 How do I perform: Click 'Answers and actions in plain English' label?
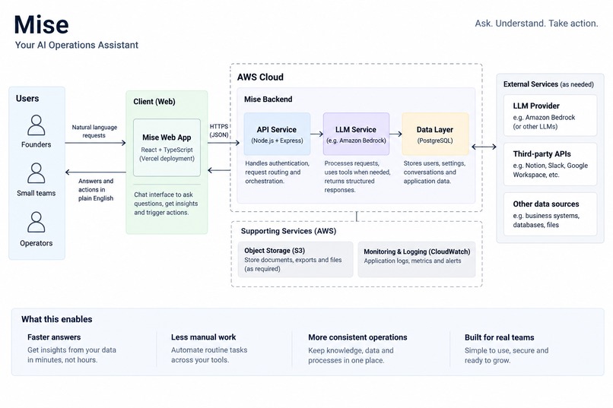[x=96, y=189]
